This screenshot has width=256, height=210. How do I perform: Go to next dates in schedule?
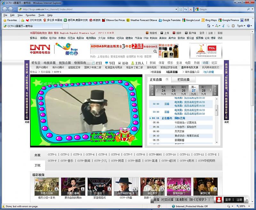[210, 90]
